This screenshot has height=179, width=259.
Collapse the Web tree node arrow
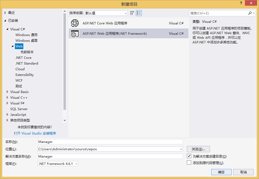[x=12, y=46]
